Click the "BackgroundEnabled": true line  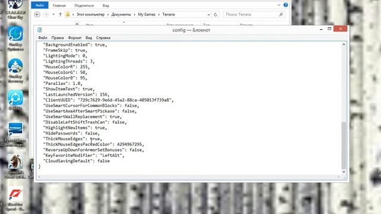click(75, 45)
